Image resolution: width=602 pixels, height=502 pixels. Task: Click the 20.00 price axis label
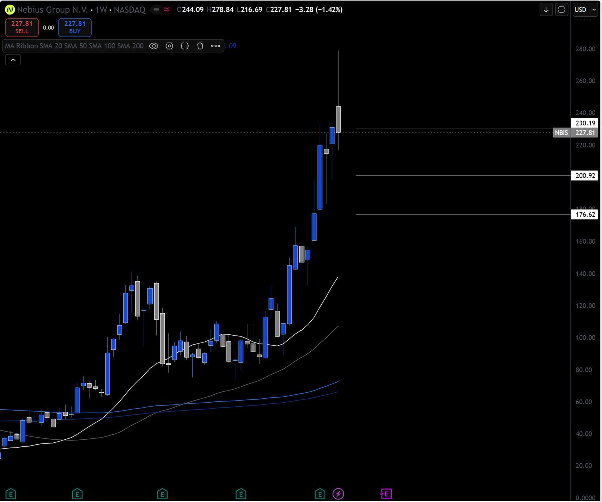pos(585,466)
